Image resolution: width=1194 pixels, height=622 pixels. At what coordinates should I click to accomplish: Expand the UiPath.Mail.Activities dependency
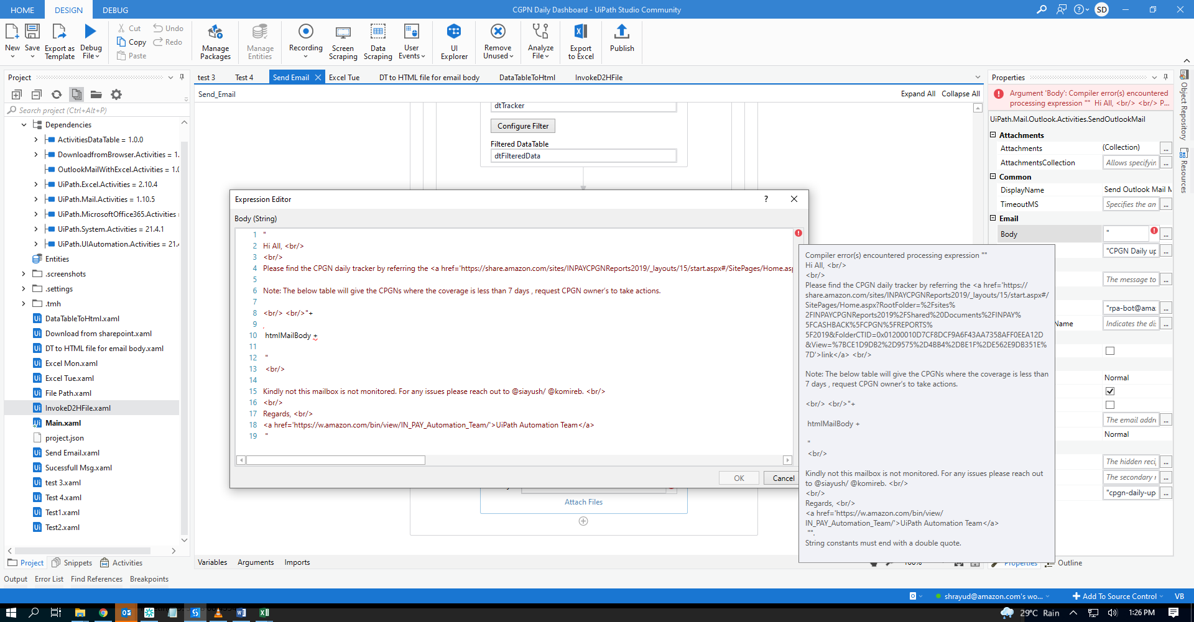point(35,199)
